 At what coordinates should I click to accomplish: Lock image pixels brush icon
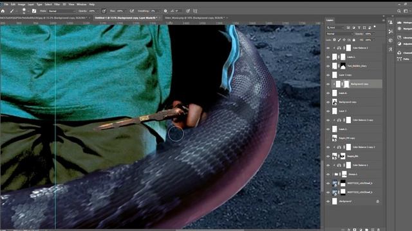[339, 40]
